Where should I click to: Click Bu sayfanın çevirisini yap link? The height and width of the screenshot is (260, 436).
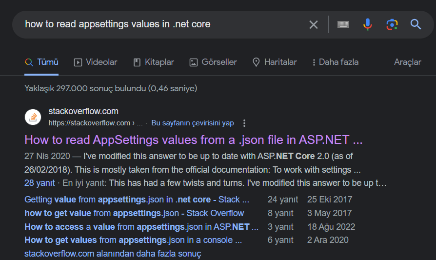[193, 123]
